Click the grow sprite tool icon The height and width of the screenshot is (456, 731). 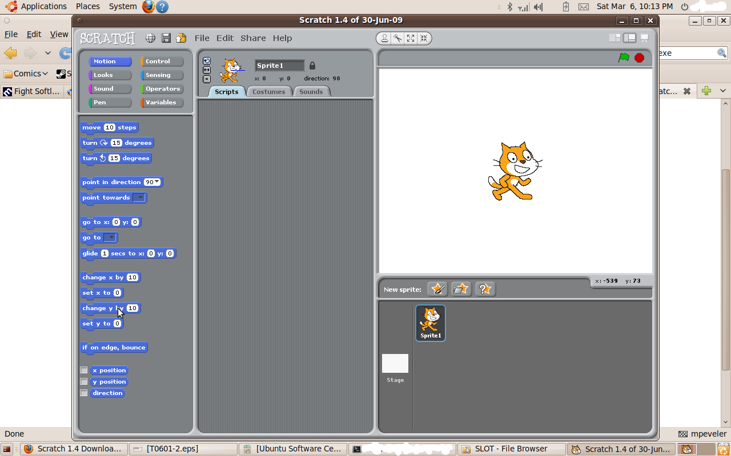(411, 38)
